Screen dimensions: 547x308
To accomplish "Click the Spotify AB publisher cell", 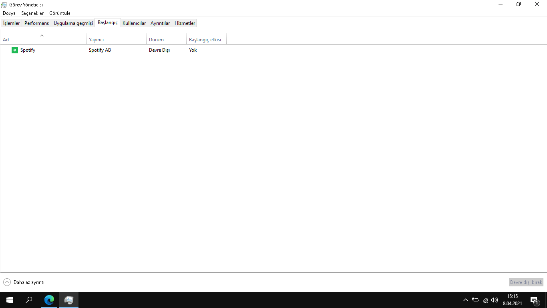I will click(100, 50).
